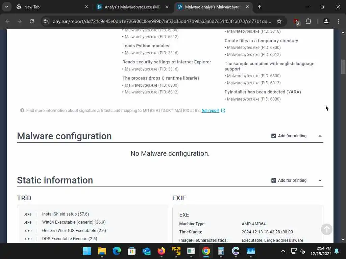Screen dimensions: 346x259
Task: Close the Malware analysis Malwarebytes tab
Action: 247,7
